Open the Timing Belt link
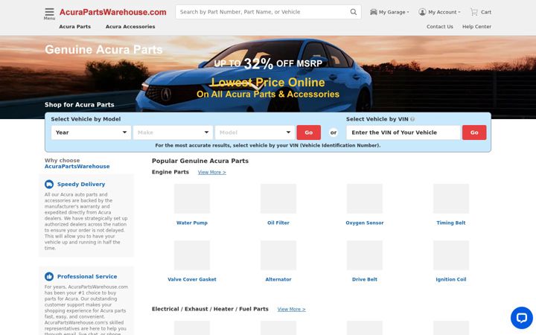The height and width of the screenshot is (335, 536). click(451, 223)
